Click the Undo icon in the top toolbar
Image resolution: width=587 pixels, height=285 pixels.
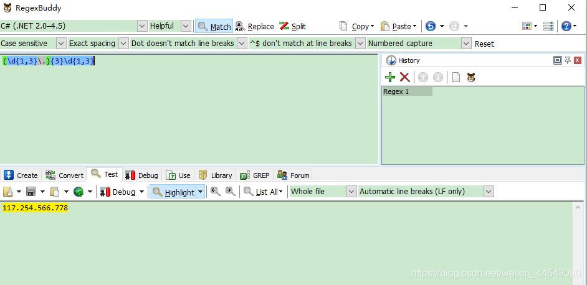pyautogui.click(x=431, y=26)
